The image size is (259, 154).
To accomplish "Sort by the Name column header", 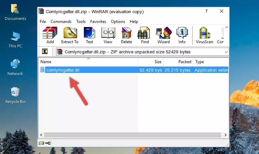I will [88, 62].
